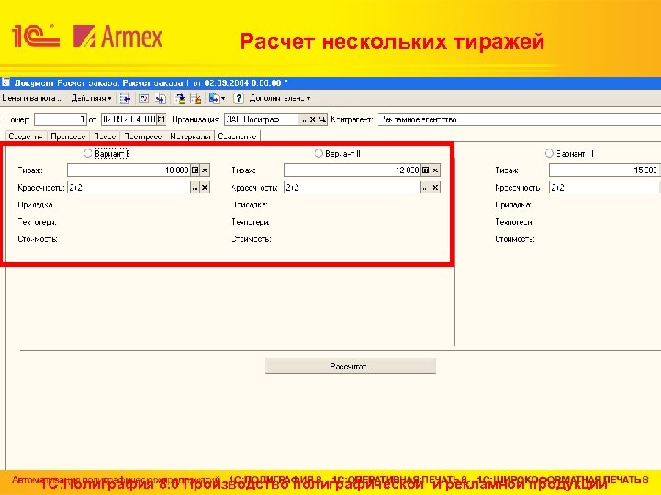This screenshot has height=495, width=661.
Task: Click the Тираж field showing 15 000
Action: (604, 170)
